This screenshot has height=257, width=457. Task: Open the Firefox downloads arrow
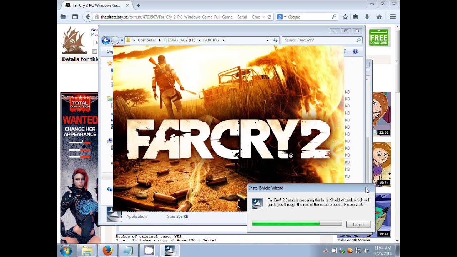[367, 17]
